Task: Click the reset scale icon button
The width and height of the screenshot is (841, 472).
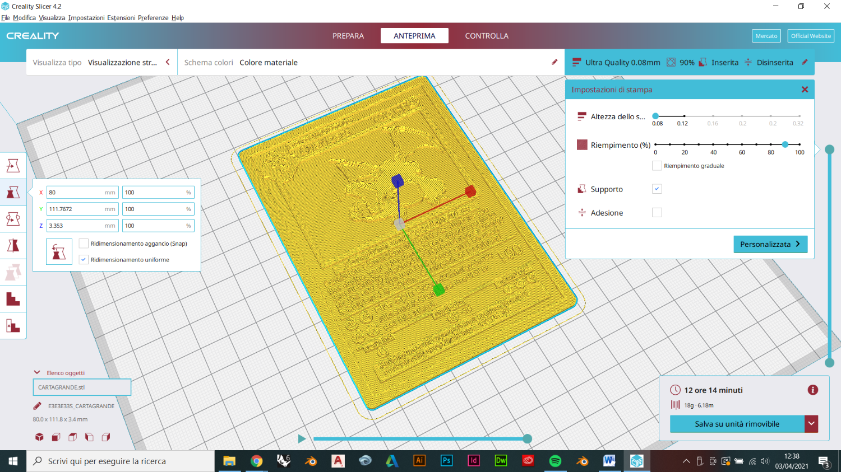Action: 59,252
